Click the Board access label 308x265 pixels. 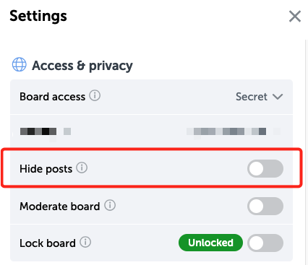pyautogui.click(x=53, y=97)
